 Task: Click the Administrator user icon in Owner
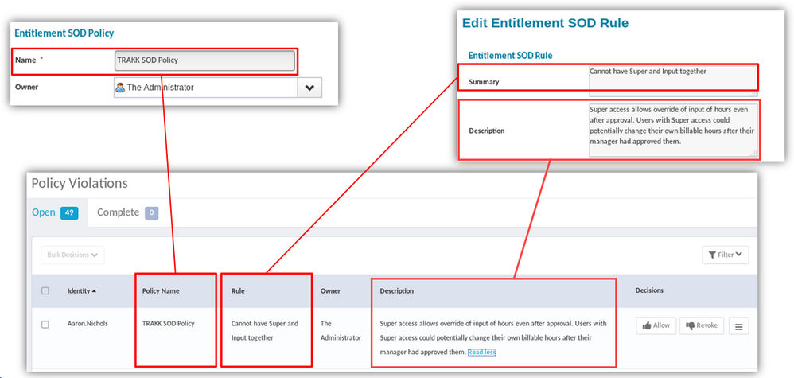coord(120,88)
